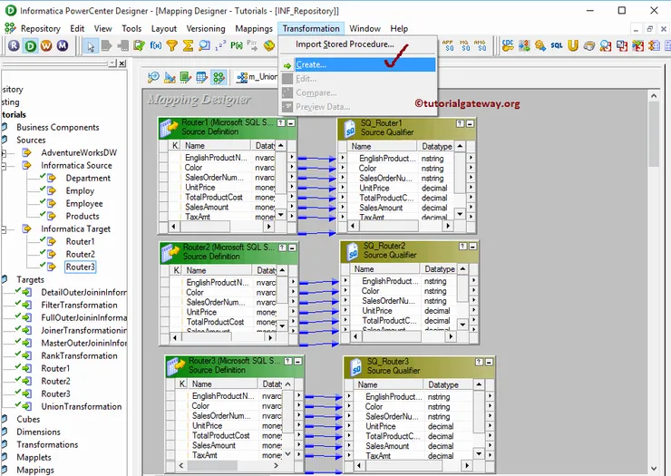Click the UnitPrice row in SQ_Router2
This screenshot has height=476, width=671.
406,311
